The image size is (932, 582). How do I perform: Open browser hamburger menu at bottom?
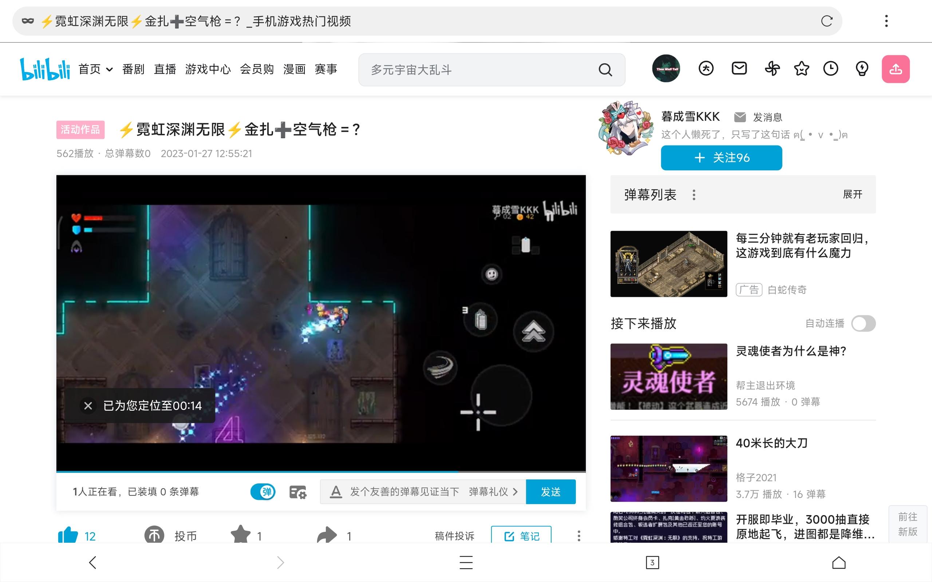466,563
